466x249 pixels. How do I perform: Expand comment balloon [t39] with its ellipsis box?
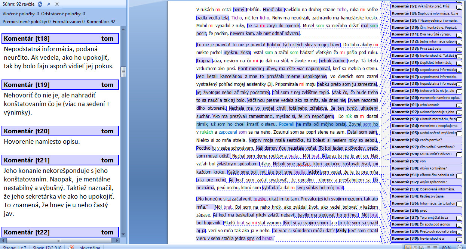459,232
